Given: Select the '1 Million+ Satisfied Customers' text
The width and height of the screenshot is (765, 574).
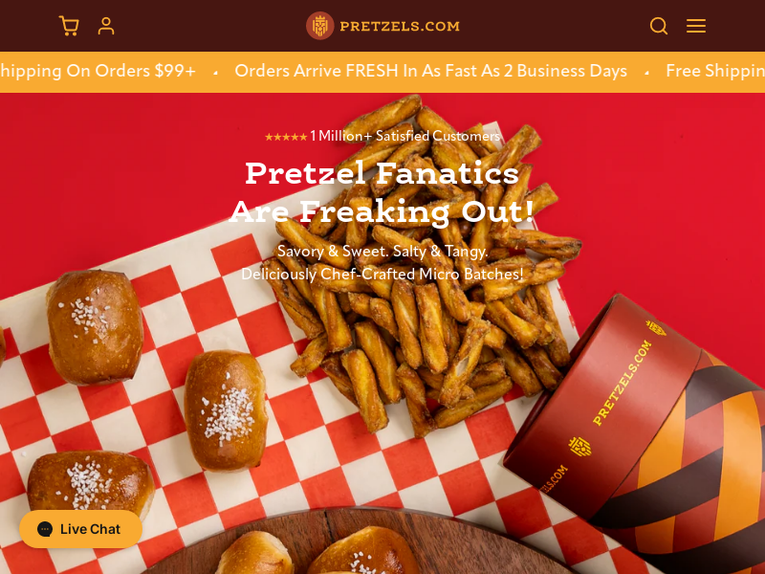Looking at the screenshot, I should pos(404,136).
